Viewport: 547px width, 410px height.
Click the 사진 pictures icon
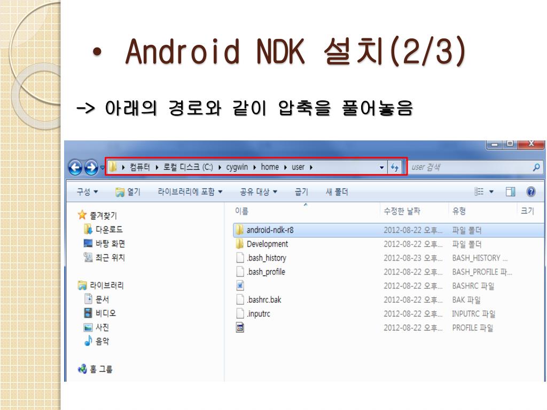pyautogui.click(x=88, y=327)
